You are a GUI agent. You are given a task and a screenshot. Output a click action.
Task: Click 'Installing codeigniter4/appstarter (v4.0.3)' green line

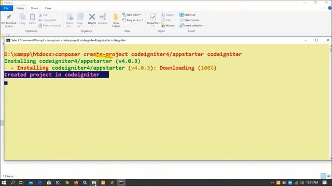(73, 61)
